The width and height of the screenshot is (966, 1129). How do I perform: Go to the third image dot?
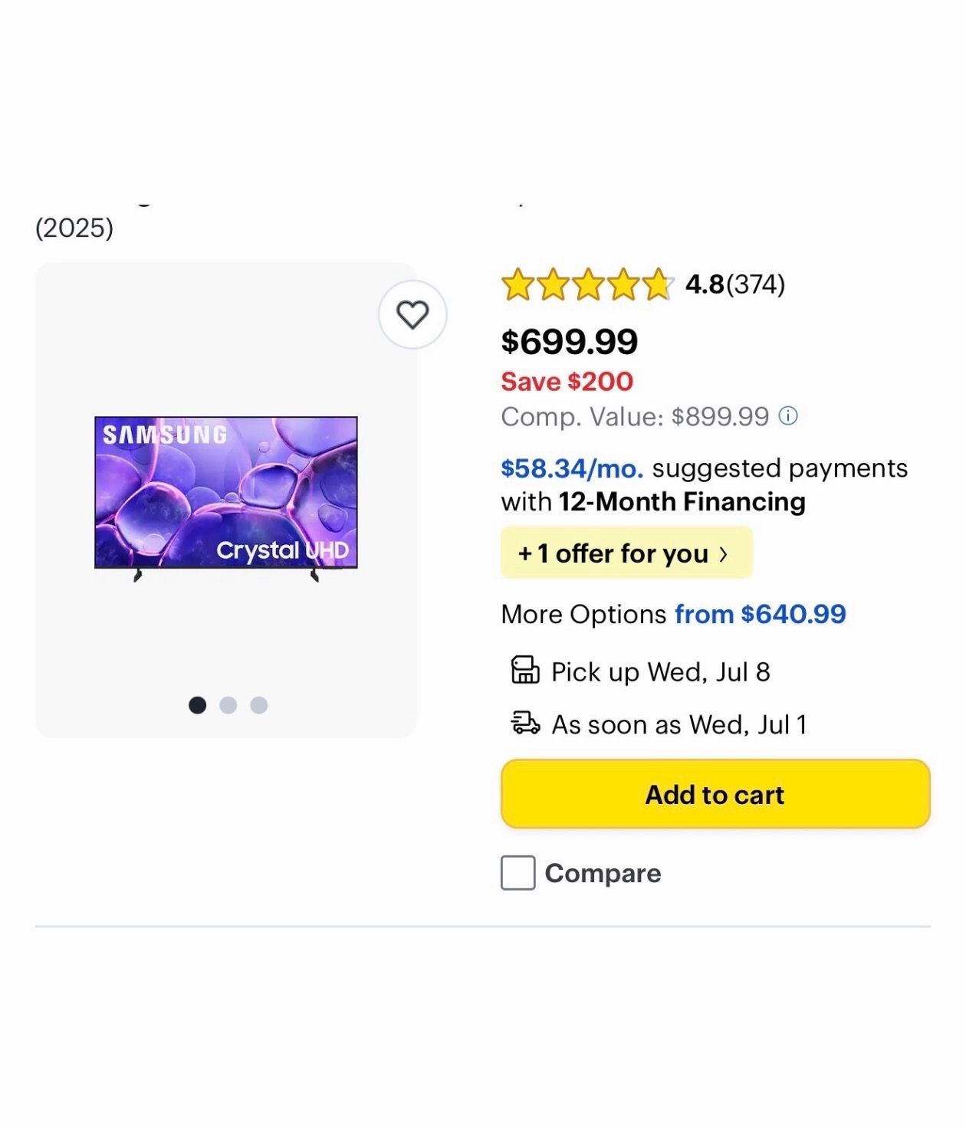pyautogui.click(x=259, y=705)
